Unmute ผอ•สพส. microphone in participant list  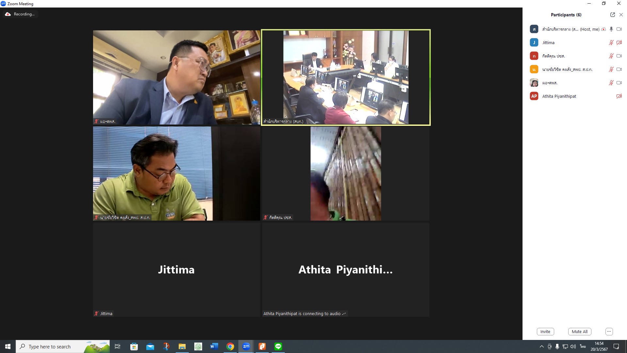coord(611,83)
